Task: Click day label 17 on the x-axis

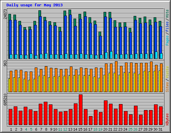Action: point(90,129)
